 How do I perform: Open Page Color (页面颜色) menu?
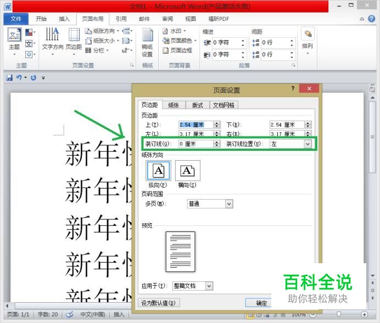coord(180,41)
